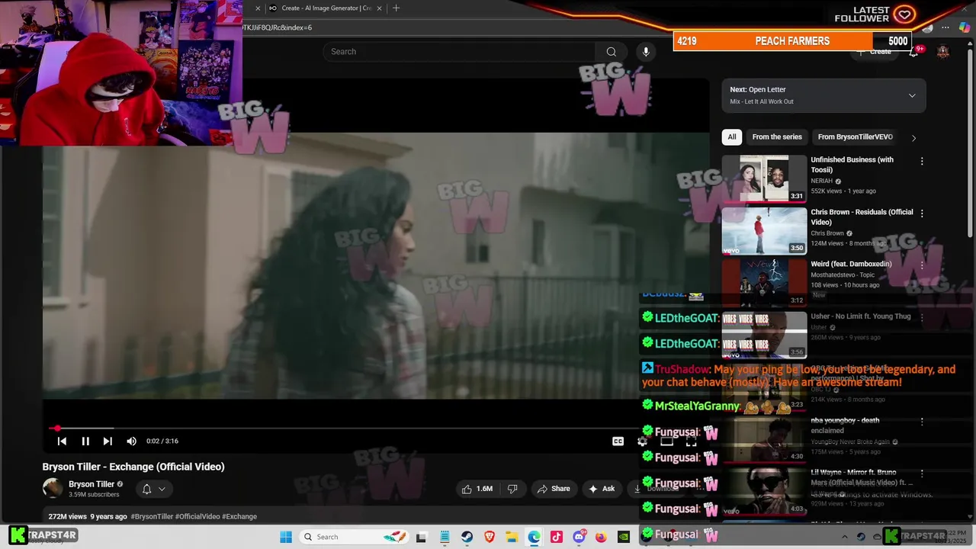Open options menu for Unfinished Business video
Image resolution: width=976 pixels, height=549 pixels.
(x=922, y=161)
